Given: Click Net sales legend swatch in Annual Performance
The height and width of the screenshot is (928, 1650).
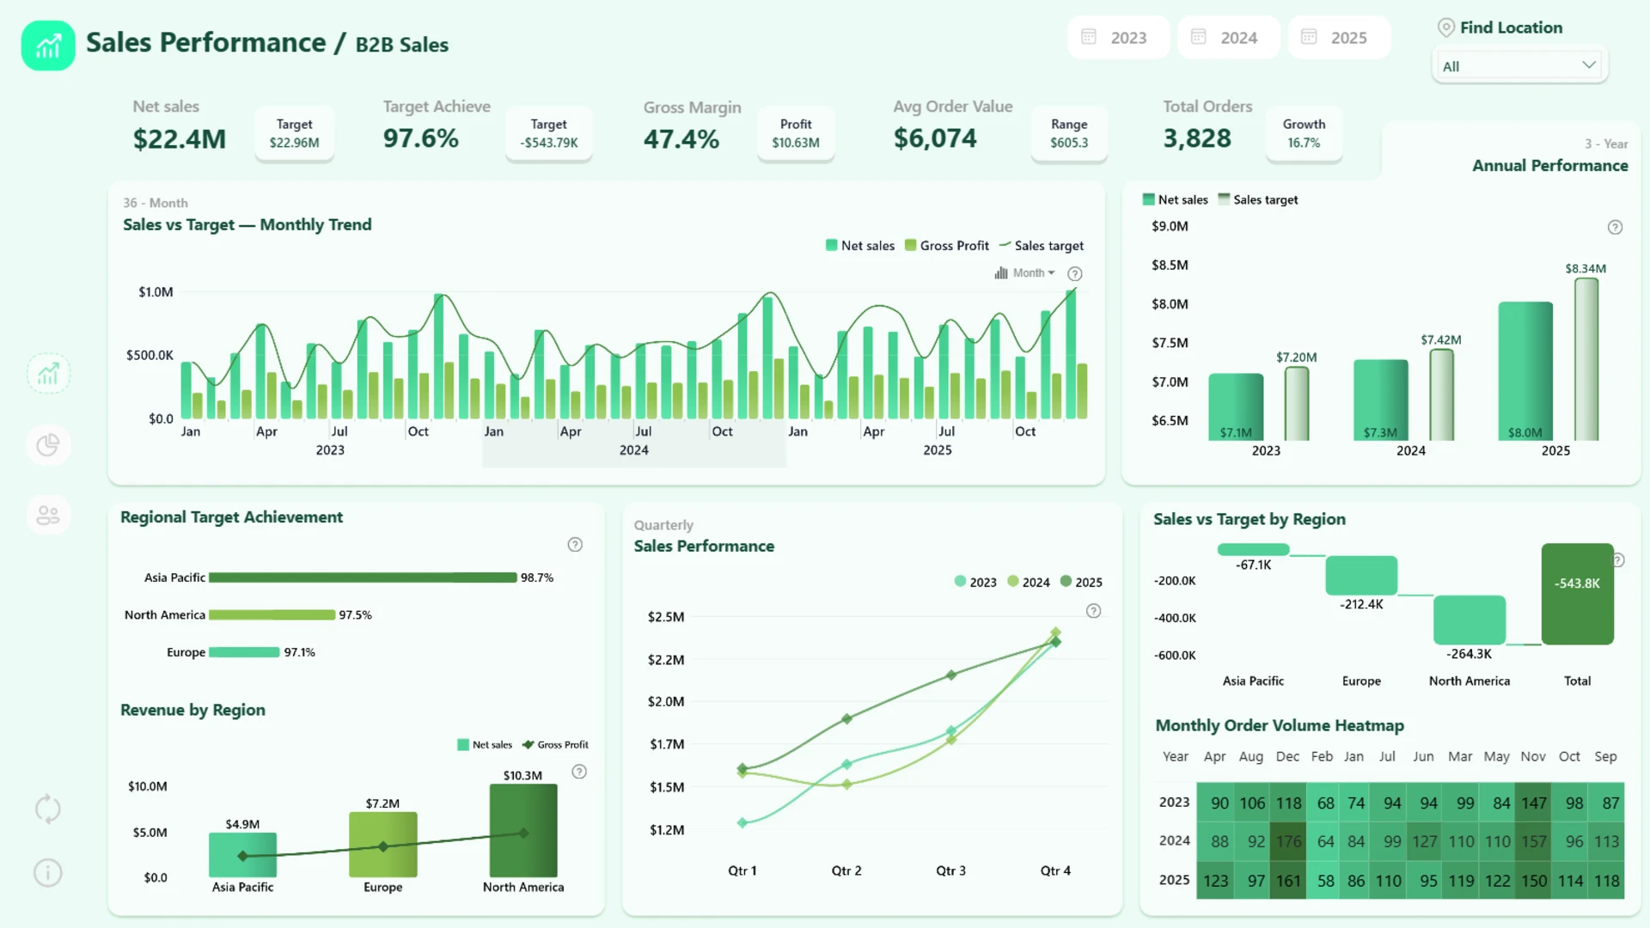Looking at the screenshot, I should (1148, 199).
